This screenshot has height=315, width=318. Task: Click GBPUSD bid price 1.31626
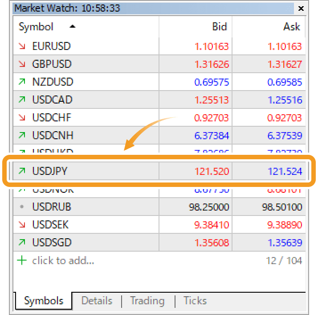click(212, 64)
